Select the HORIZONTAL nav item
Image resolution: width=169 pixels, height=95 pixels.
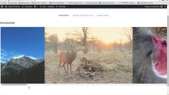tap(64, 16)
